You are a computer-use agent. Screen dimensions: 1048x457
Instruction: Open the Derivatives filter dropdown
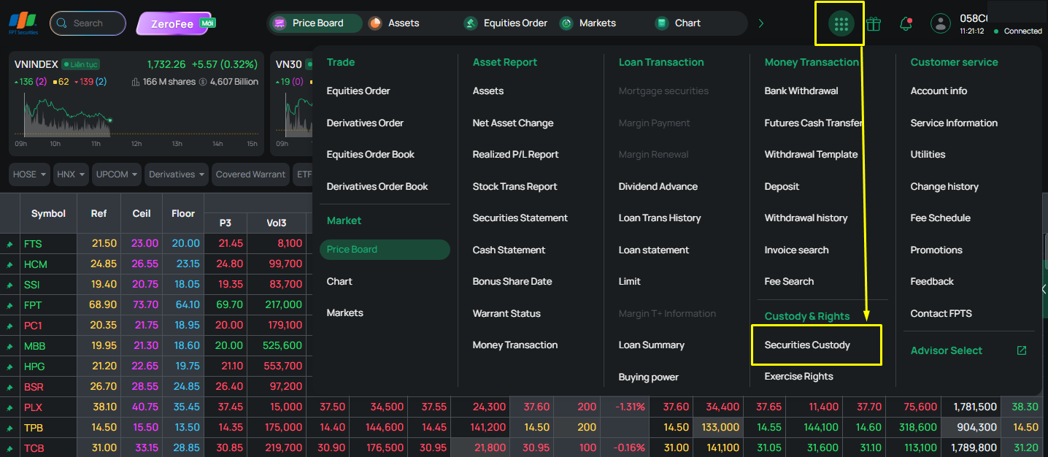177,174
